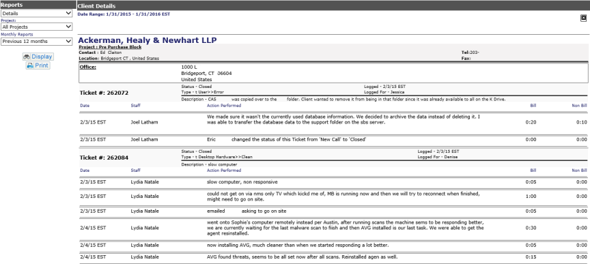Click Description - slow computer text
Screen dimensions: 590x264
(209, 164)
